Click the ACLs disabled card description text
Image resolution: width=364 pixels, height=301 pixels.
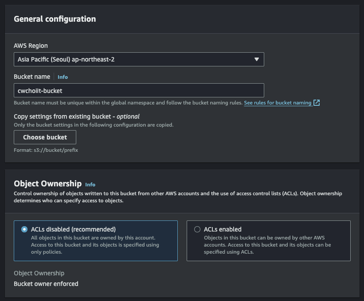point(95,245)
